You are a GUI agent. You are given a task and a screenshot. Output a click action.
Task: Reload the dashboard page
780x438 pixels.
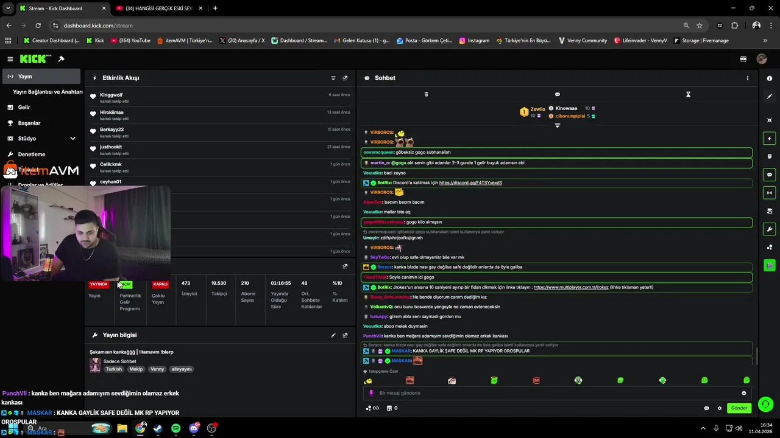tap(38, 26)
